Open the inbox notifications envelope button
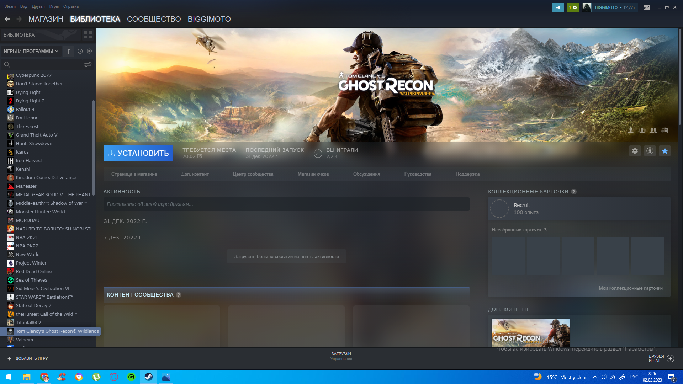The height and width of the screenshot is (384, 683). pyautogui.click(x=573, y=7)
